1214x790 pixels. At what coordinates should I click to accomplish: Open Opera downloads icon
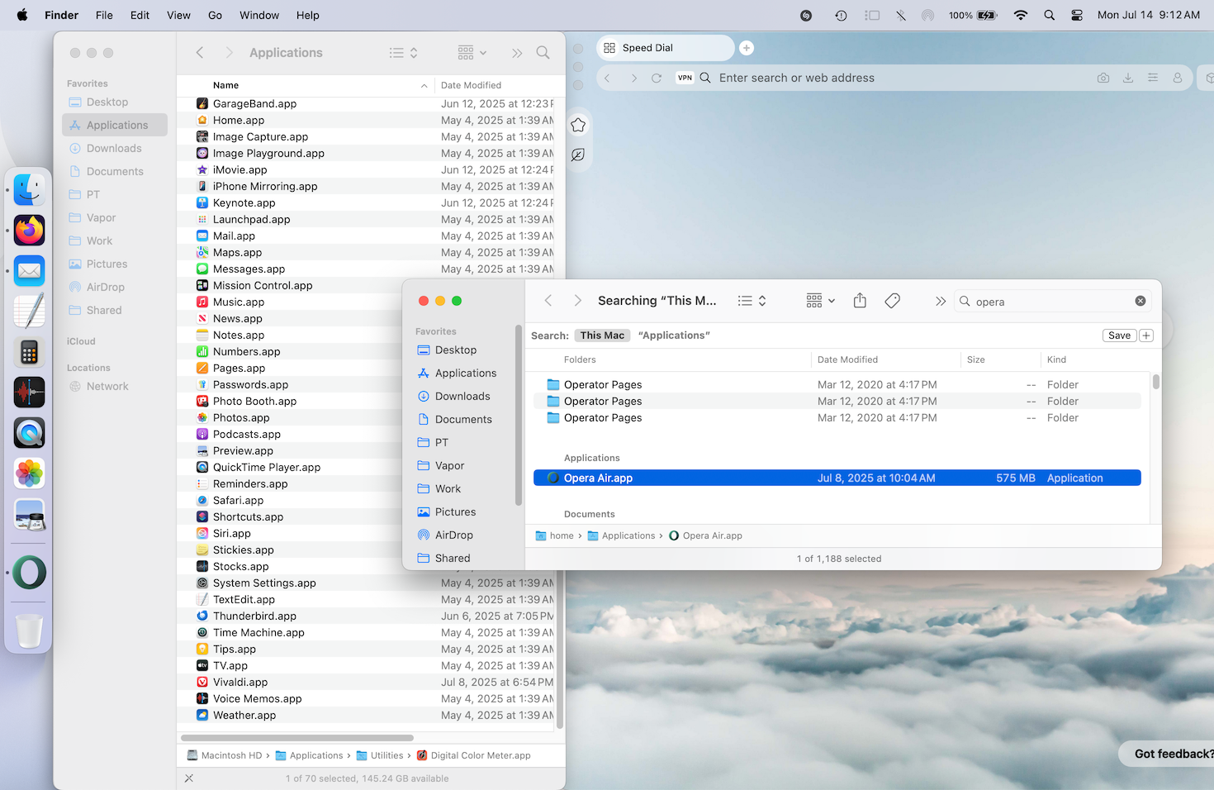click(x=1128, y=78)
